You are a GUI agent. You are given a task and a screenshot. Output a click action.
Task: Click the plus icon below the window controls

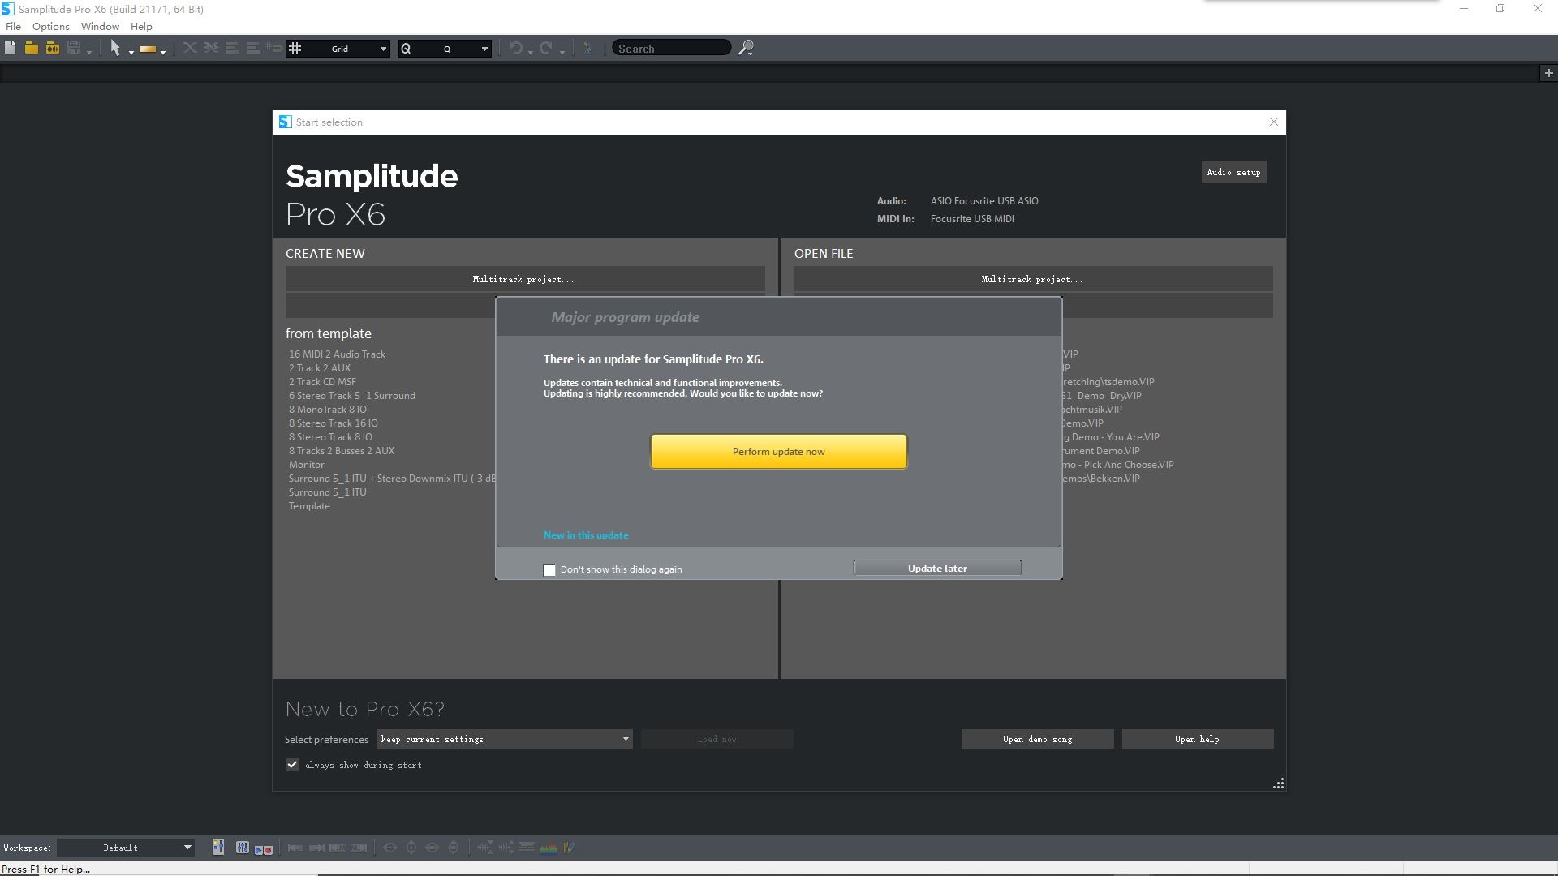coord(1548,73)
